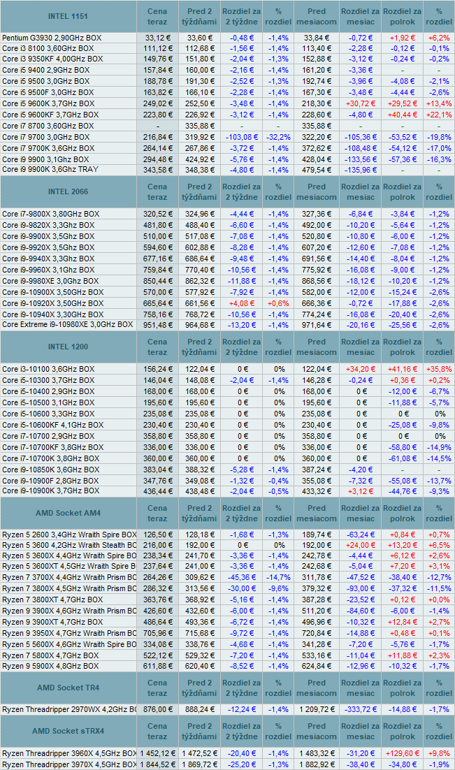Click Core i3-10100 half-year percent +35,8%
The width and height of the screenshot is (455, 770).
pyautogui.click(x=440, y=370)
